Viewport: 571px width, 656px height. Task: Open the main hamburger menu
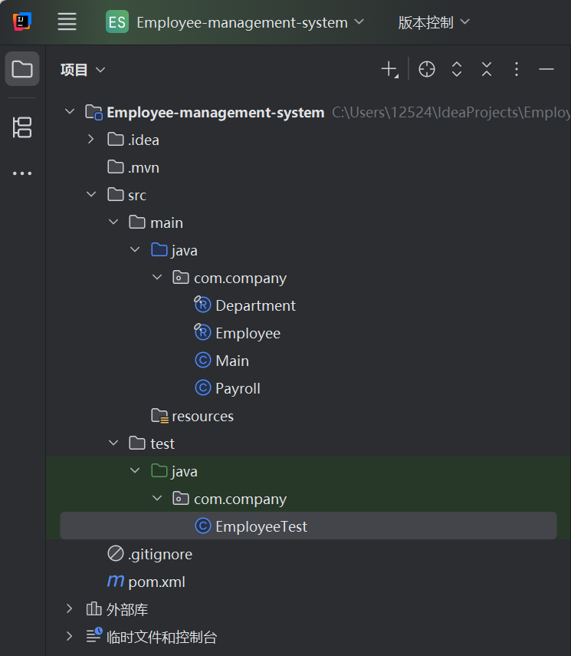point(67,21)
